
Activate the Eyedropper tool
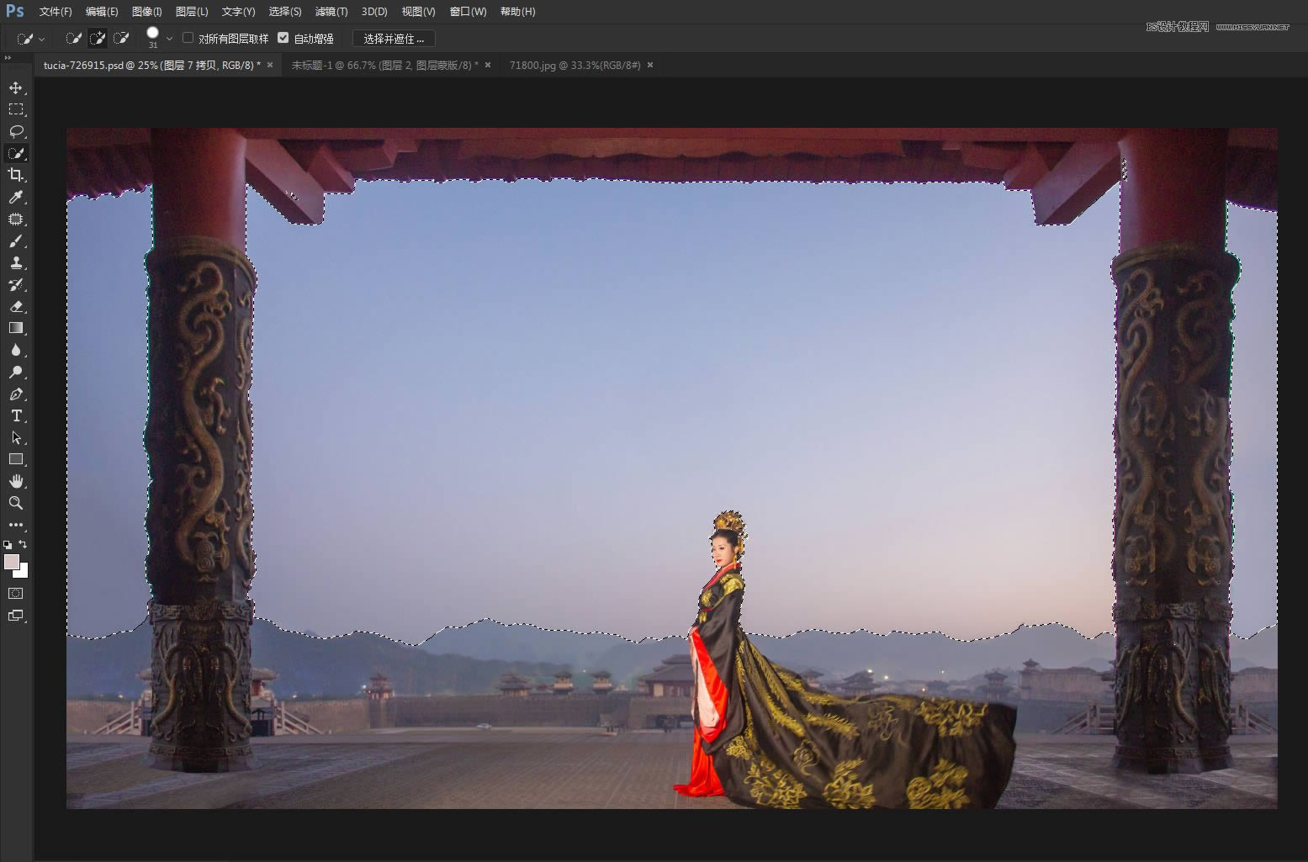click(x=15, y=197)
